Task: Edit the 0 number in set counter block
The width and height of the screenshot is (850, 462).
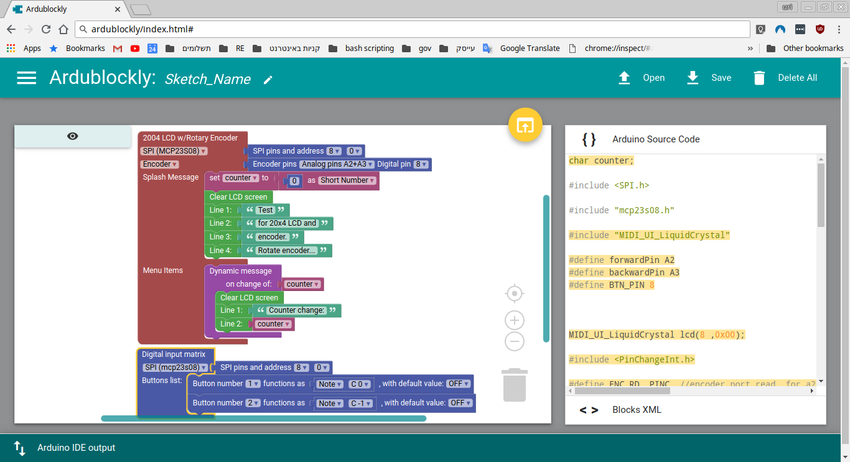Action: 295,181
